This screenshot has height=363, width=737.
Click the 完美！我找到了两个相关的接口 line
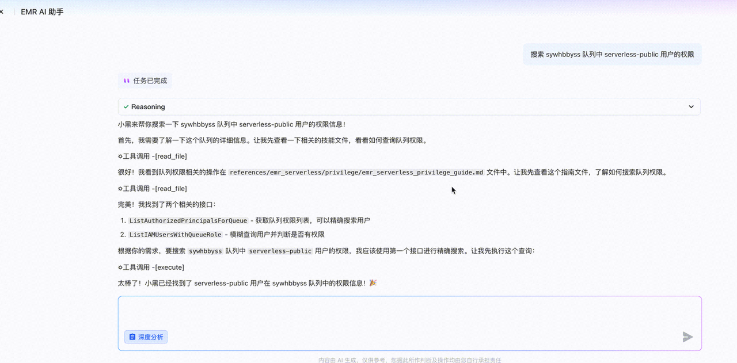coord(166,204)
